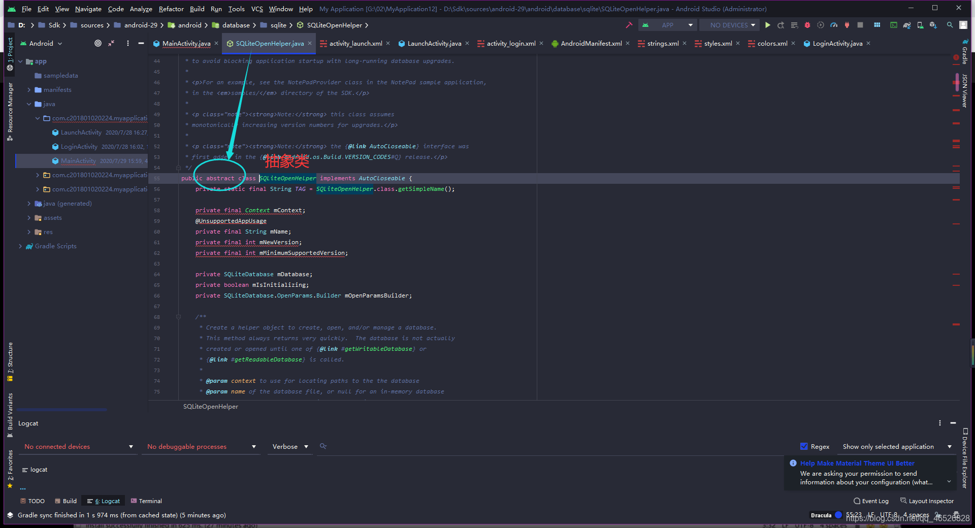Open the VCS menu
The image size is (975, 528).
point(257,9)
